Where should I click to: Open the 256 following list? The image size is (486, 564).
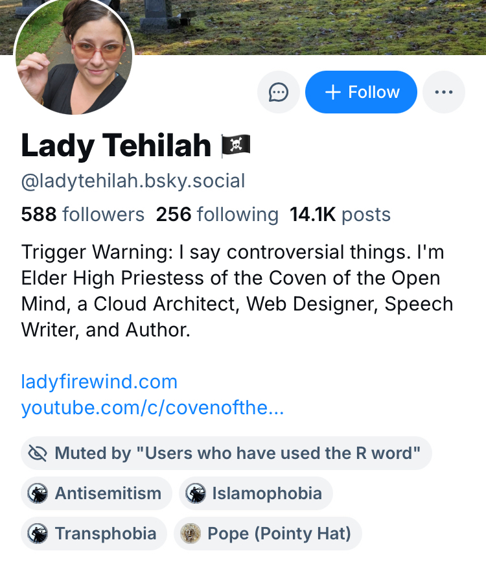(x=217, y=215)
